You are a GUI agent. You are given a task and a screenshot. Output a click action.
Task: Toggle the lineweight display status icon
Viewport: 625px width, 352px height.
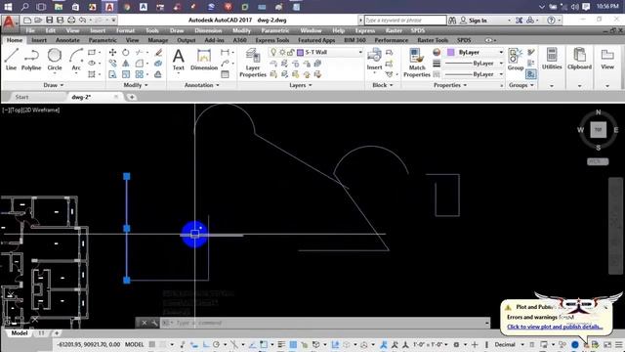(281, 344)
